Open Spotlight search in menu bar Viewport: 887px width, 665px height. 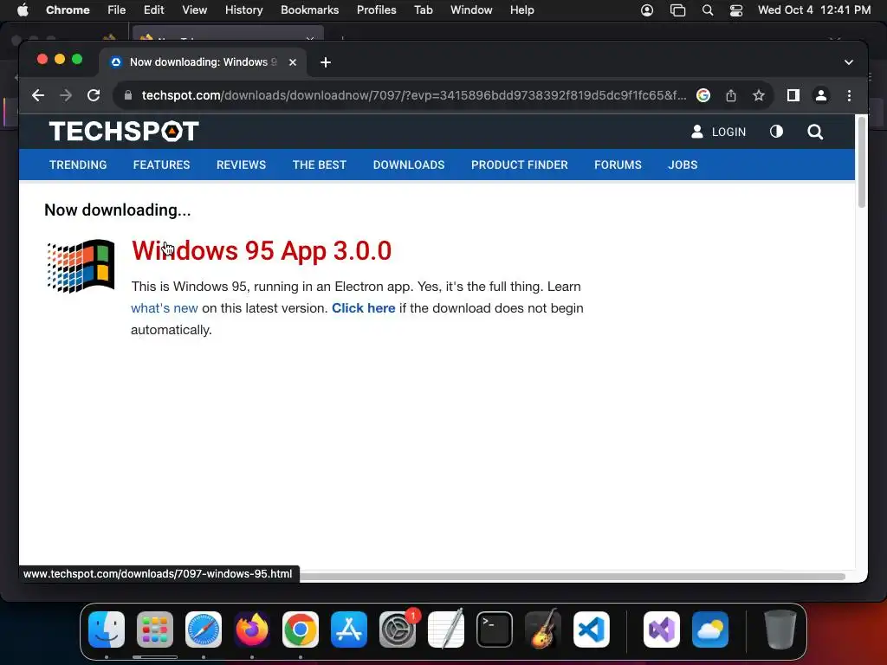click(x=707, y=10)
